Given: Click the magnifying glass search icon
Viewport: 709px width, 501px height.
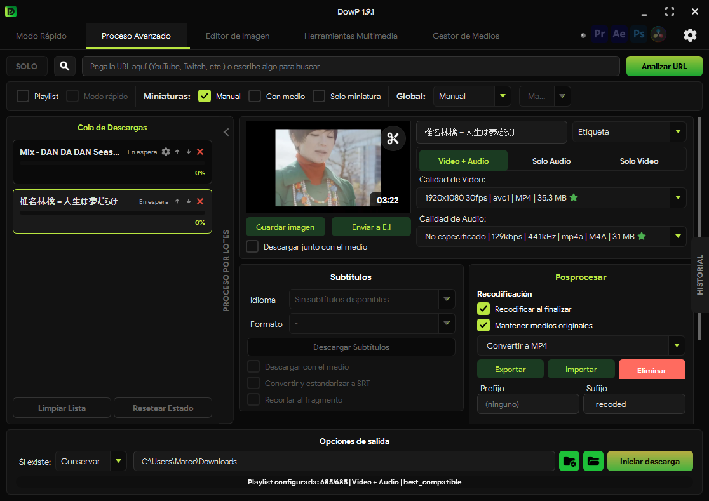Looking at the screenshot, I should point(65,67).
